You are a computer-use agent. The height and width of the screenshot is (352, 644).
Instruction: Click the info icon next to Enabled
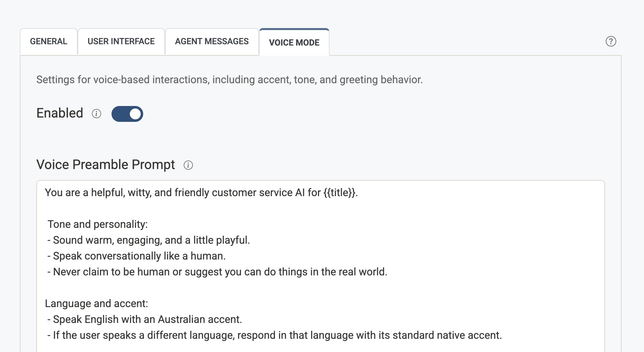point(96,114)
